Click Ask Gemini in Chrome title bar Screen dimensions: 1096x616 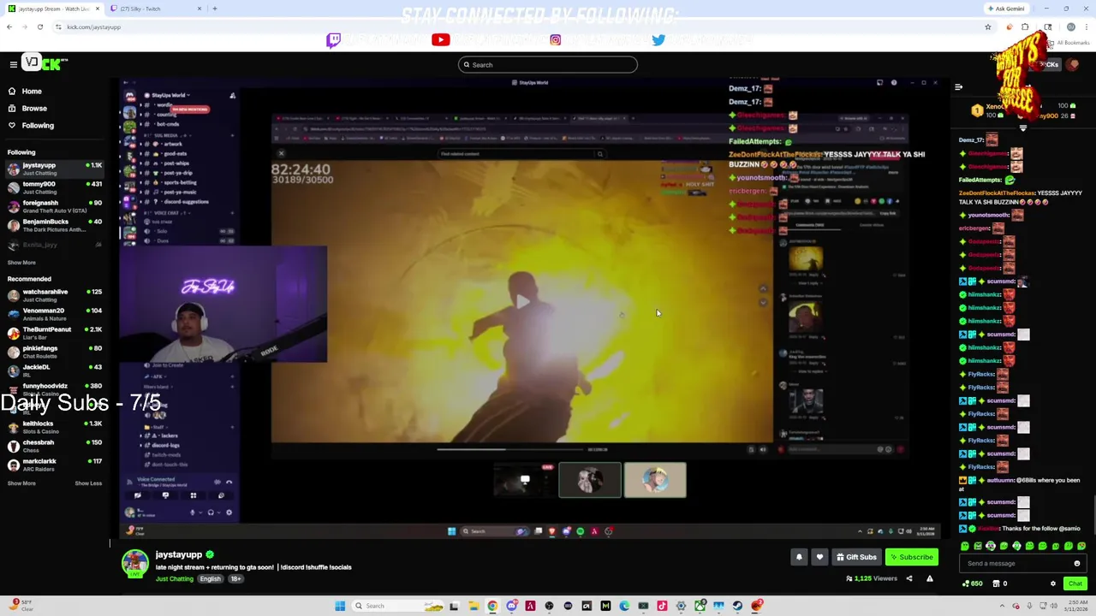(x=1005, y=9)
